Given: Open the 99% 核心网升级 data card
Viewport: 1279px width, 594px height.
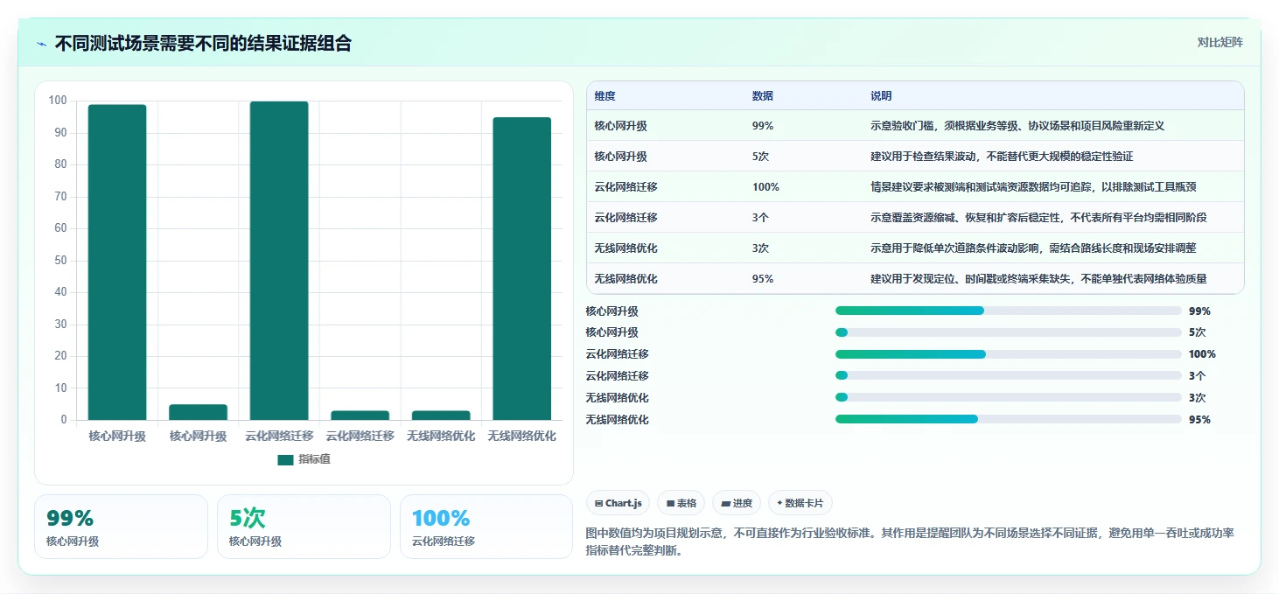Looking at the screenshot, I should 121,527.
